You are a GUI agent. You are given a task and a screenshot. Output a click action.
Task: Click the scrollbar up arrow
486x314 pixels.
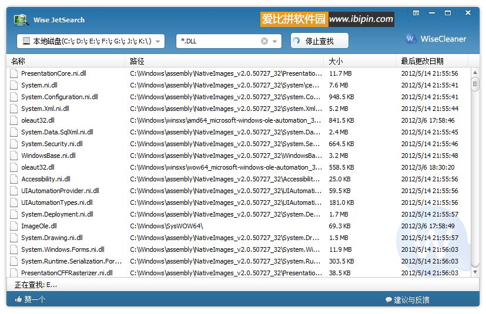tap(475, 72)
